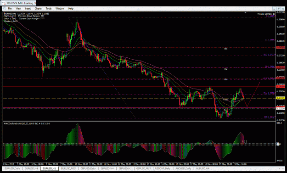
Task: Click the chart shift triangle marker at top
Action: (246, 12)
